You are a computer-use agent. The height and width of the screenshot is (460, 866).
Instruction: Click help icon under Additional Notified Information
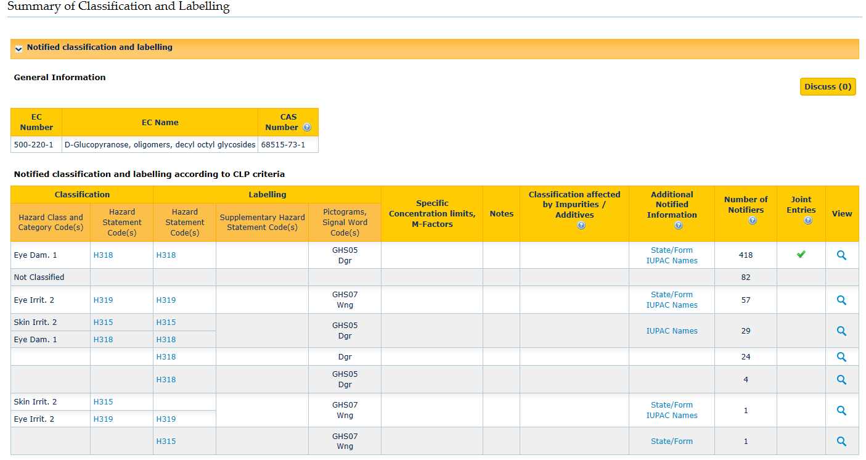click(679, 226)
